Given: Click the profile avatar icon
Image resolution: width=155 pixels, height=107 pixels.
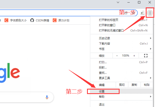Looking at the screenshot, I should pyautogui.click(x=143, y=13).
